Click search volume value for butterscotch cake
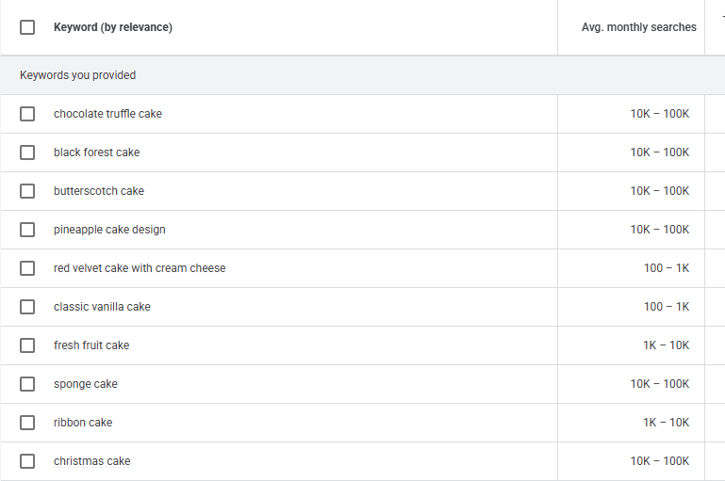The width and height of the screenshot is (725, 481). click(x=660, y=191)
